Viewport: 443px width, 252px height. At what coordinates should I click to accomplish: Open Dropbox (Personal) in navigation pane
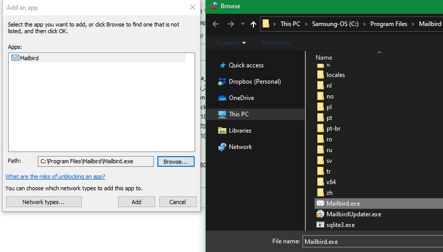(x=255, y=81)
